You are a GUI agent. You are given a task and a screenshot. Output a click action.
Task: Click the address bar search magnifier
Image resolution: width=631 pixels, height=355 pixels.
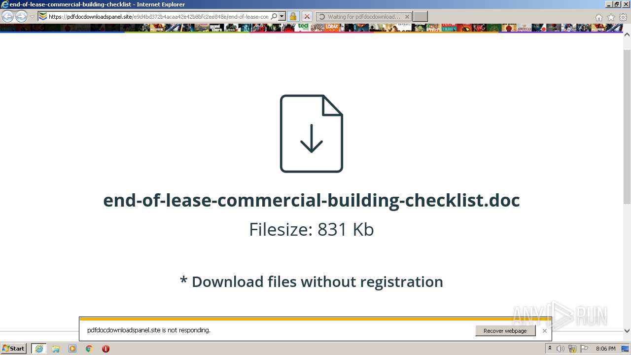click(274, 16)
